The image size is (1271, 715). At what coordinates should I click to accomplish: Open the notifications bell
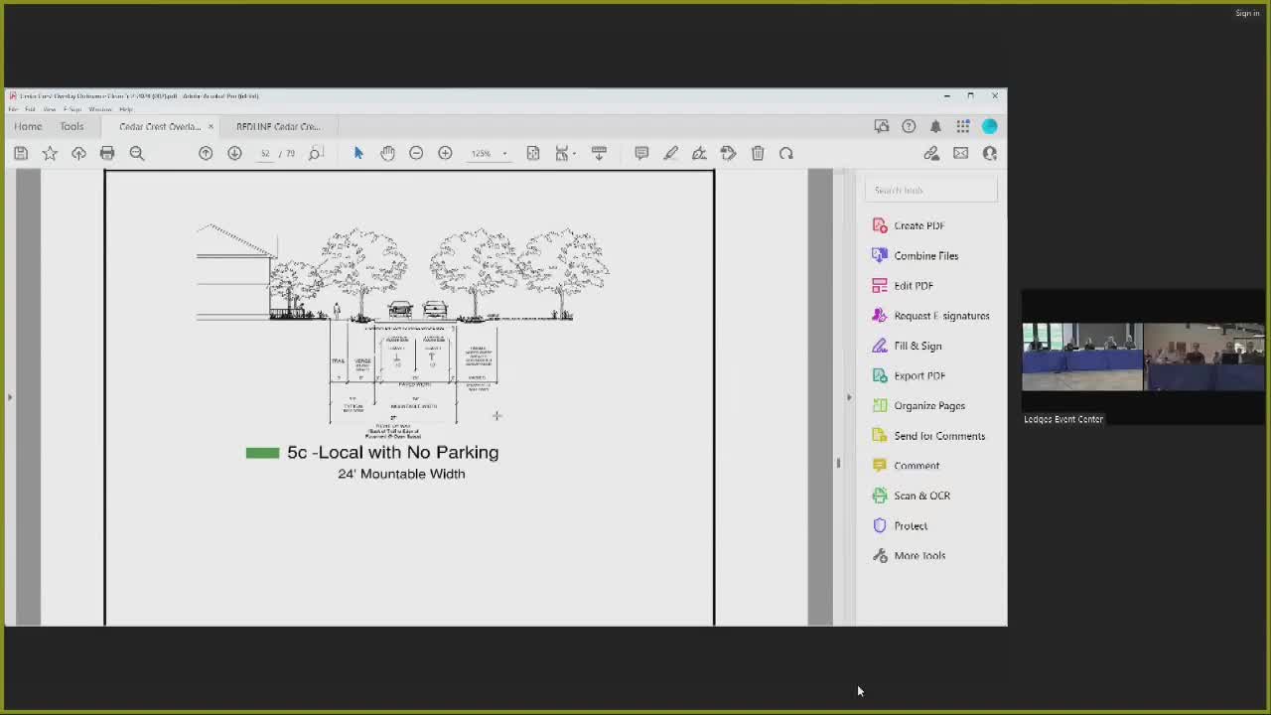[x=935, y=126]
